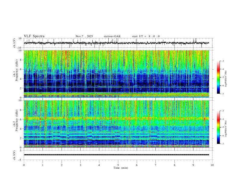Click the yellow 6 kHz band in ch.2 spectrogram
239x185 pixels.
[116, 118]
